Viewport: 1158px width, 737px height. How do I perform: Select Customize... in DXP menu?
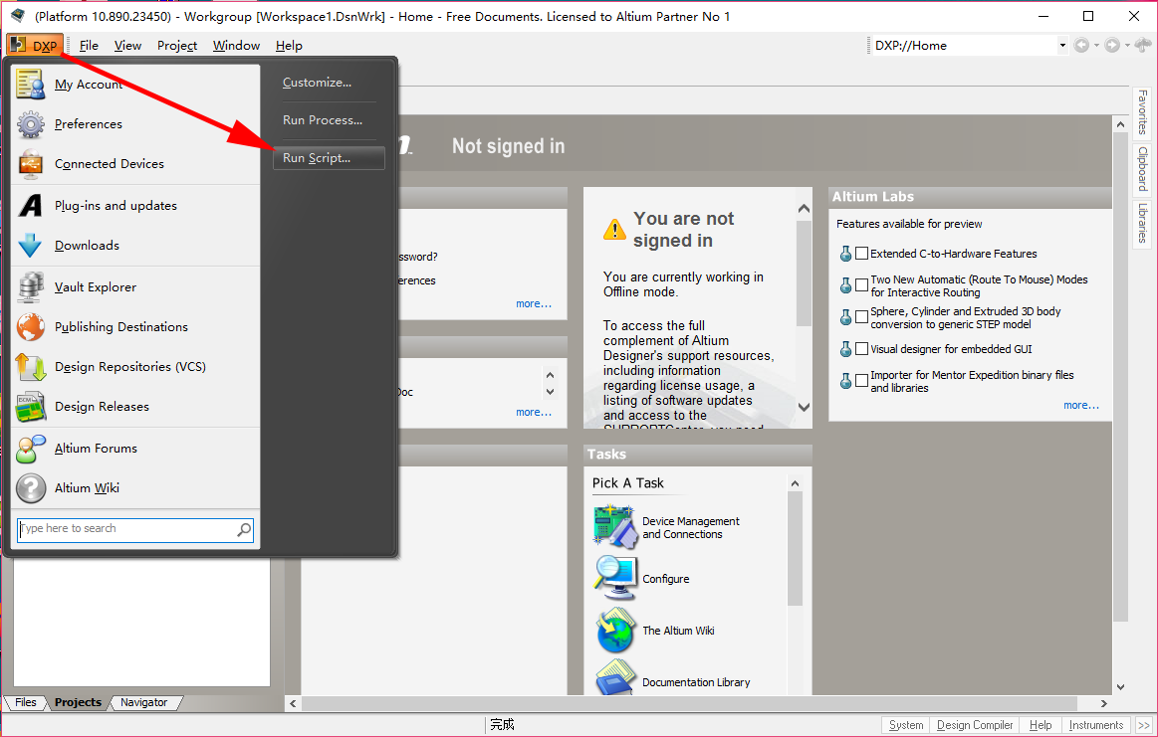click(x=317, y=83)
